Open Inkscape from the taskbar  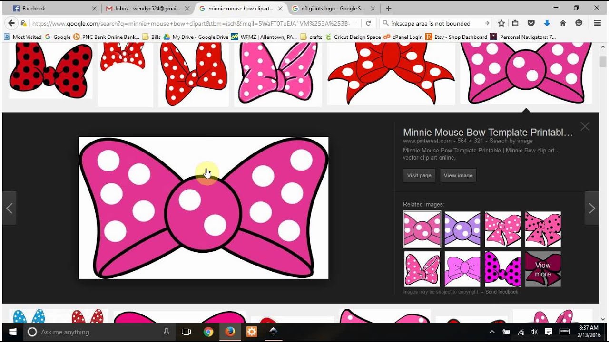pos(273,332)
